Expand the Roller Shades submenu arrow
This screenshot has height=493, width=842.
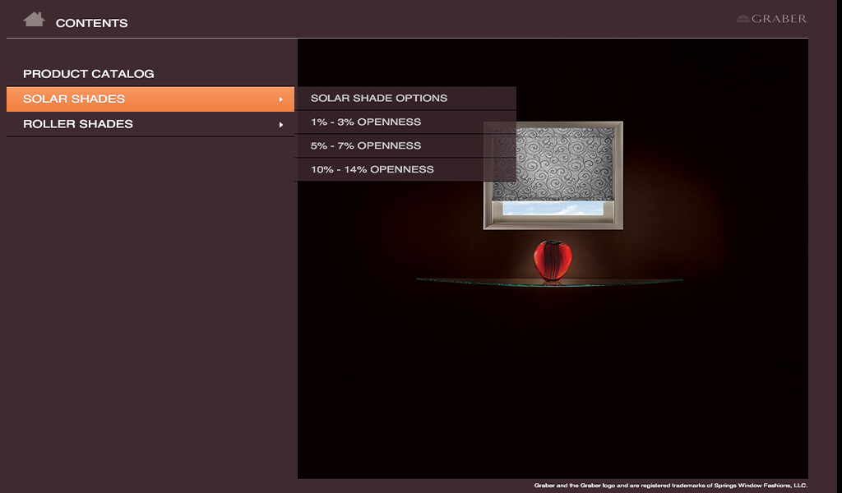coord(281,125)
